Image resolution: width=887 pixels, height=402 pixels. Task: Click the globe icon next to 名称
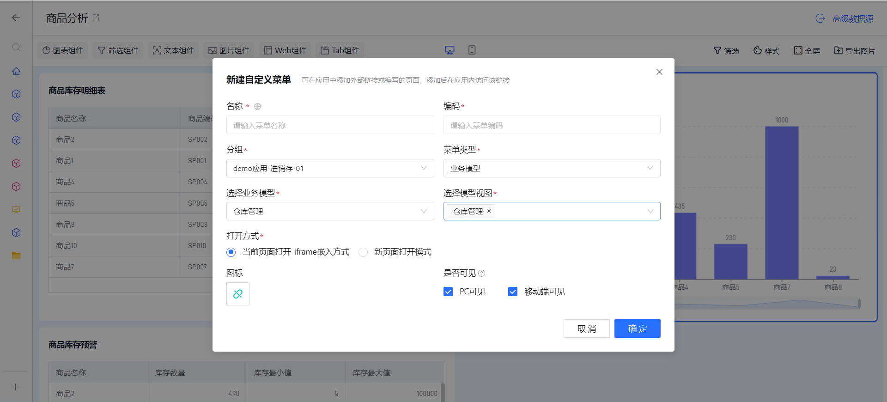[x=258, y=107]
